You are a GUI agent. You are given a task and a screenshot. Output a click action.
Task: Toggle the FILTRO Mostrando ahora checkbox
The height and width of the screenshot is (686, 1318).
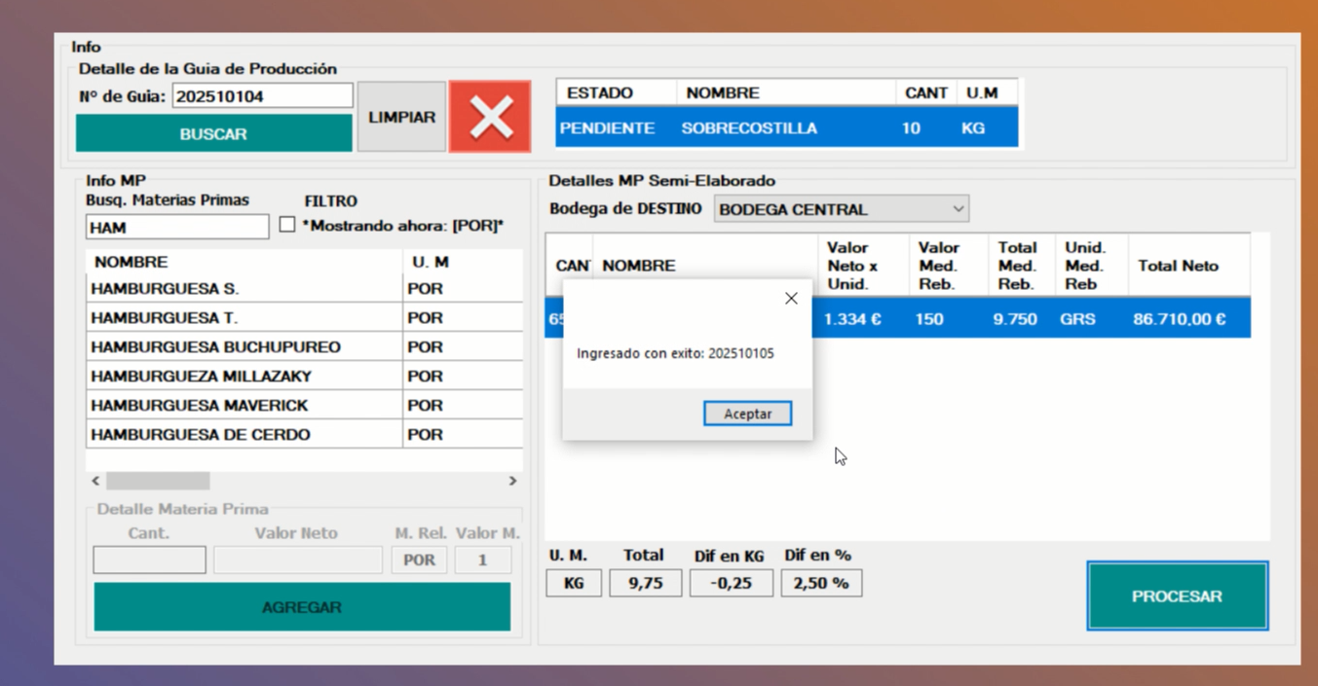[x=287, y=225]
